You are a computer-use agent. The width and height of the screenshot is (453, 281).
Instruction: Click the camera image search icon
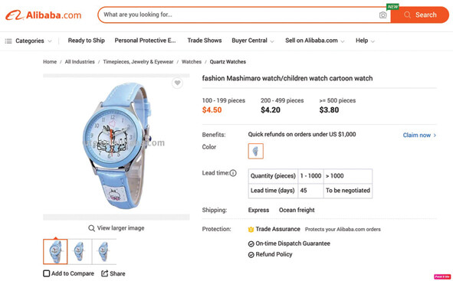[x=382, y=15]
